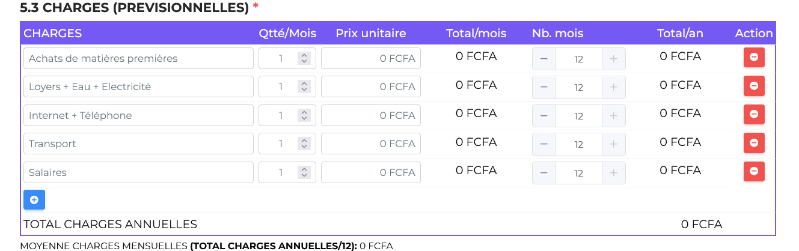
Task: Adjust Qtté/Mois spinner for Achats de matières premières
Action: (304, 59)
